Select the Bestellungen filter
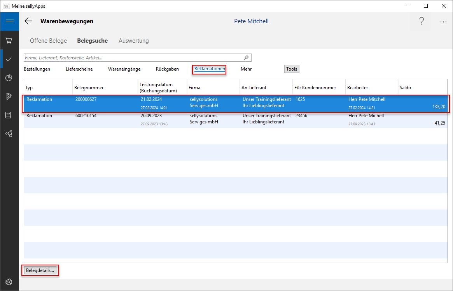Screen dimensions: 453x291 click(x=37, y=69)
